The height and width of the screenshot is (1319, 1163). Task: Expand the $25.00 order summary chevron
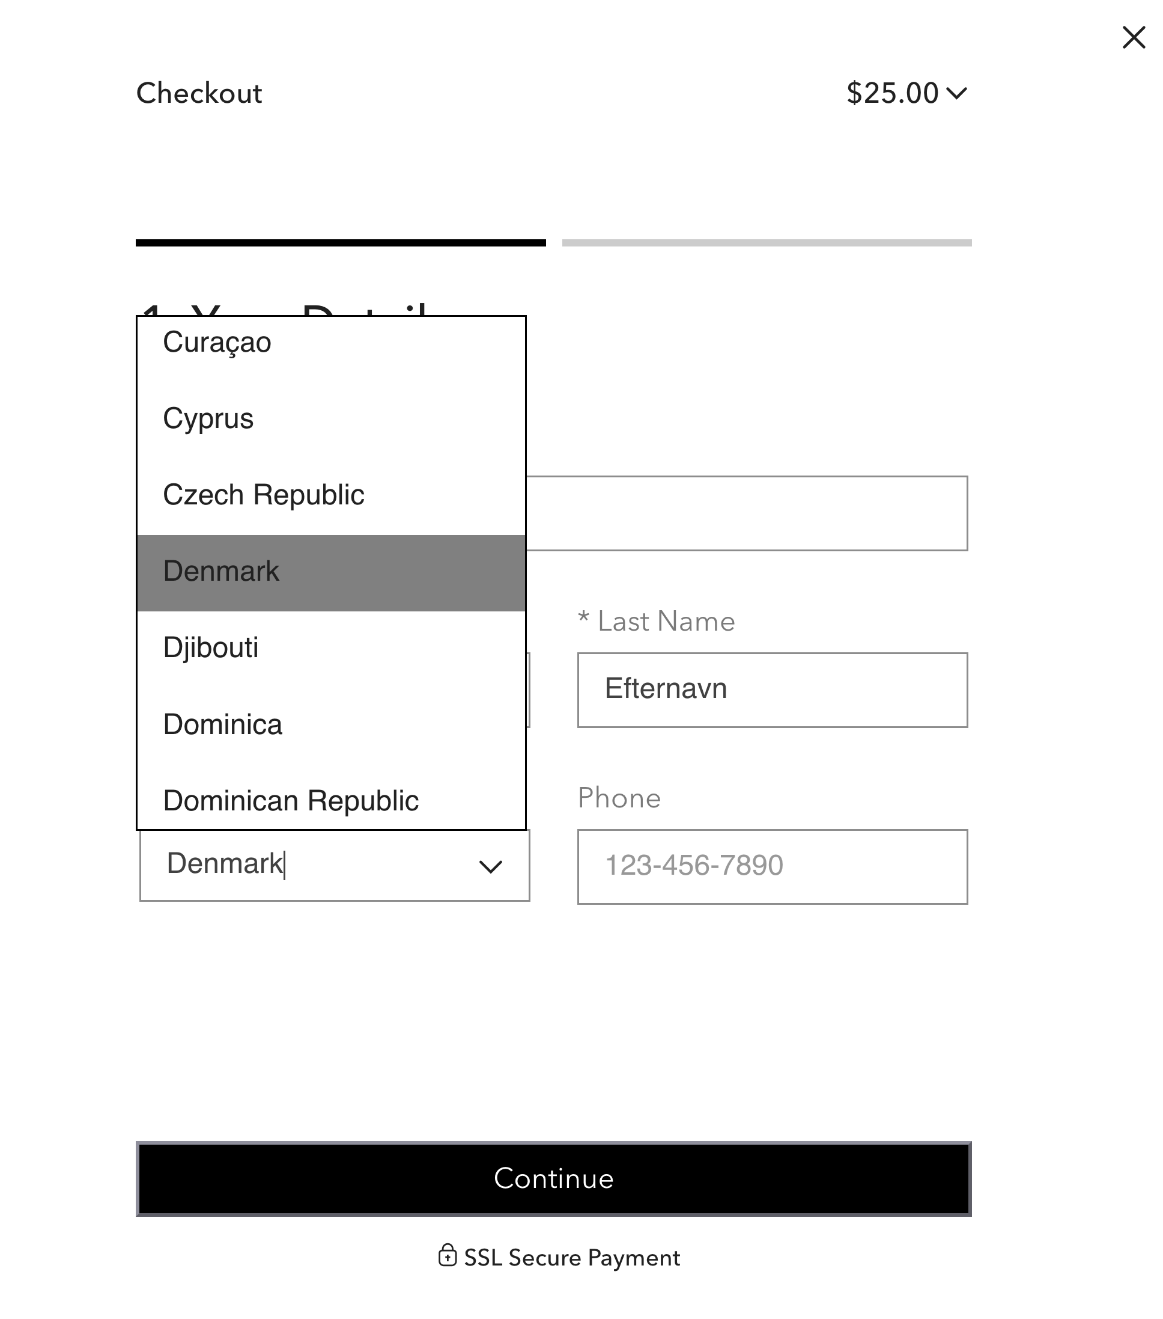[x=957, y=94]
